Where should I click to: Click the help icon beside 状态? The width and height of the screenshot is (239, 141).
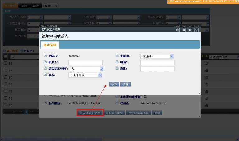pyautogui.click(x=45, y=75)
